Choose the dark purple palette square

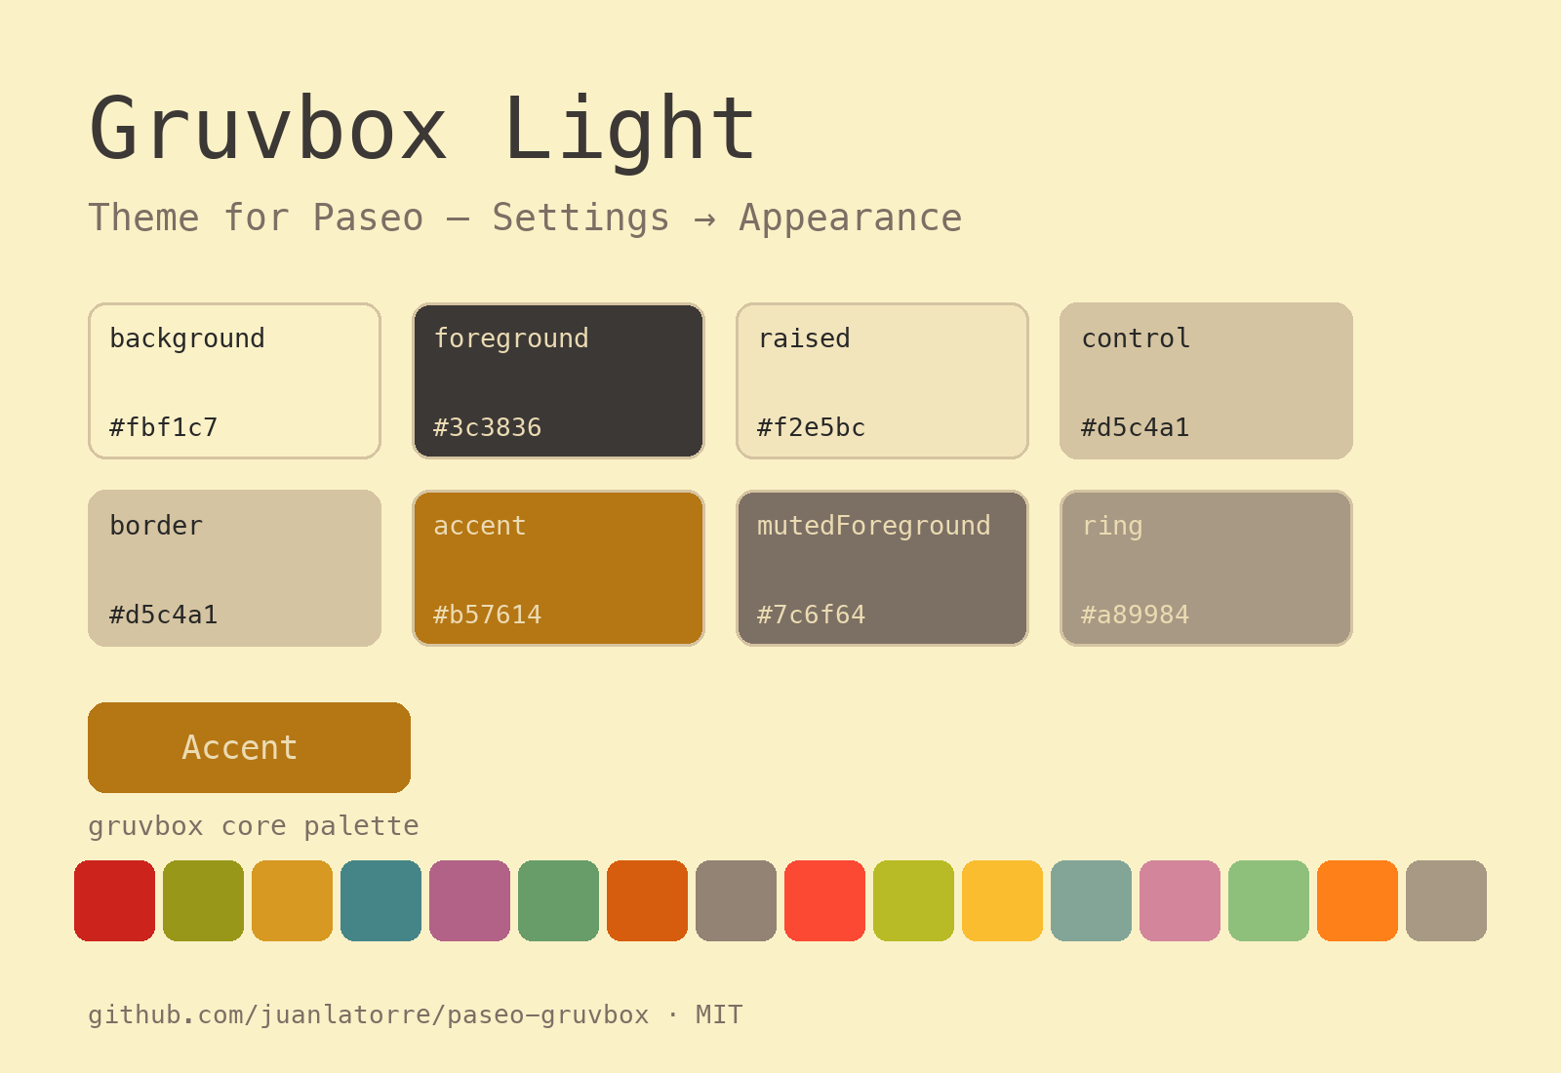tap(469, 900)
